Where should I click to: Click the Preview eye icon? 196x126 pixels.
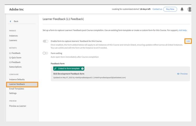[x=178, y=74]
